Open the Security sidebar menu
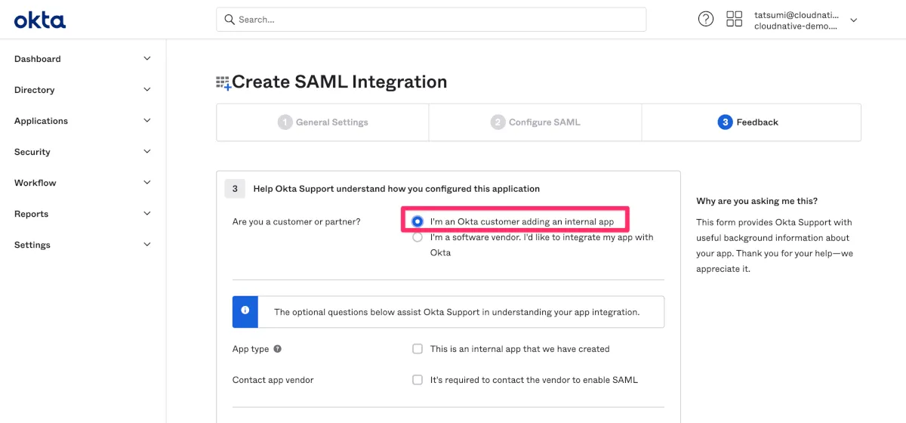 click(x=82, y=152)
